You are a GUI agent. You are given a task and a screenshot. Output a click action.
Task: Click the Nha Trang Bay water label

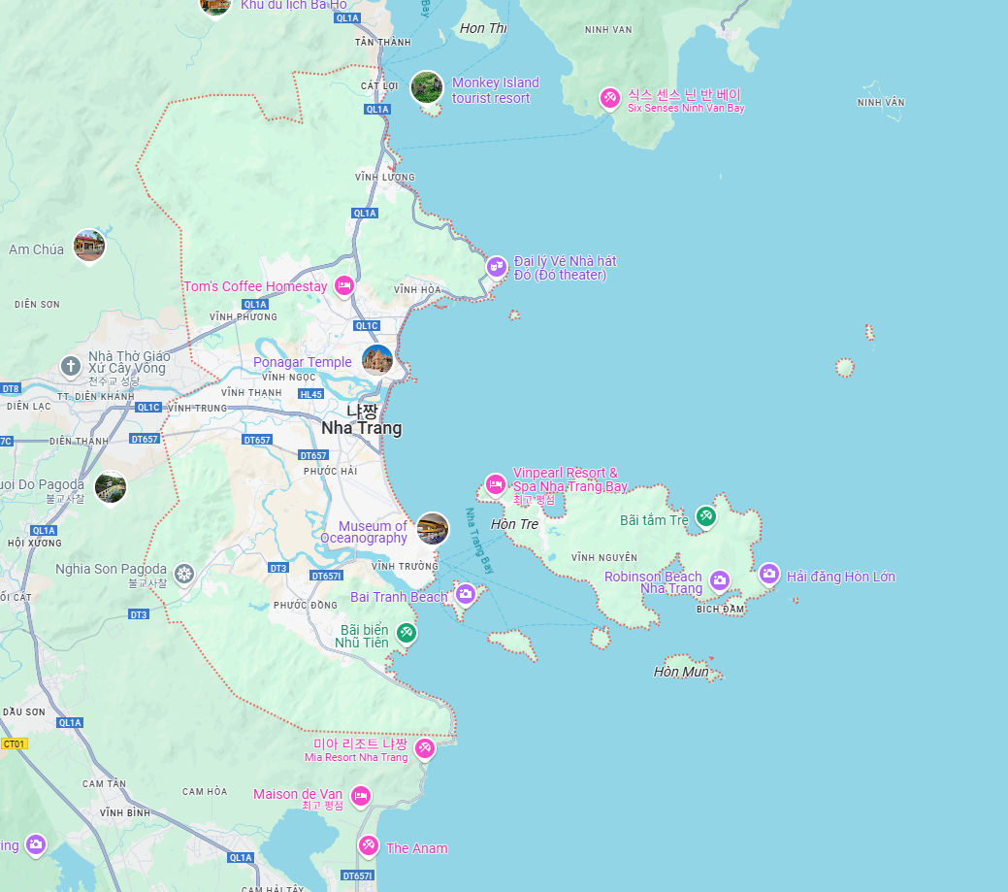479,541
